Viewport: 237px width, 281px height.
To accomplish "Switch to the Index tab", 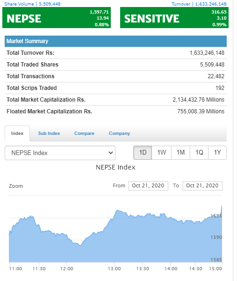I will click(x=17, y=133).
